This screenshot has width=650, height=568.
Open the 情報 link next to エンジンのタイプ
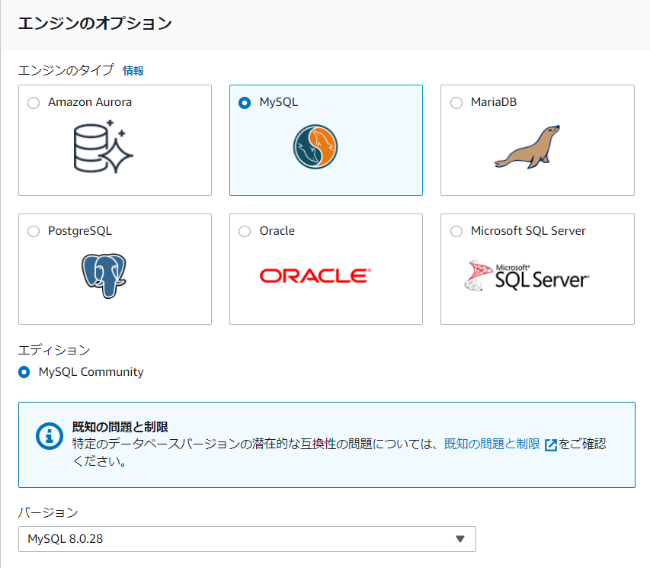click(x=133, y=71)
